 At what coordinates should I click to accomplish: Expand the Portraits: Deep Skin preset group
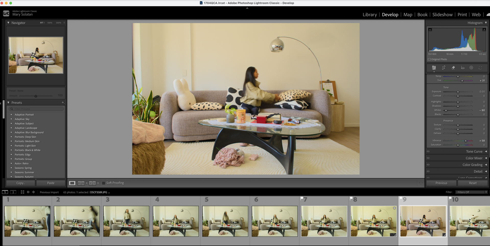[x=11, y=137]
